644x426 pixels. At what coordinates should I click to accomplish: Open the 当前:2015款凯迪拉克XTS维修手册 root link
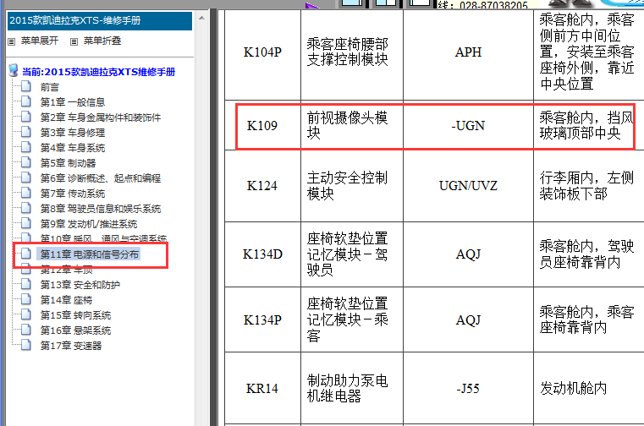(98, 72)
